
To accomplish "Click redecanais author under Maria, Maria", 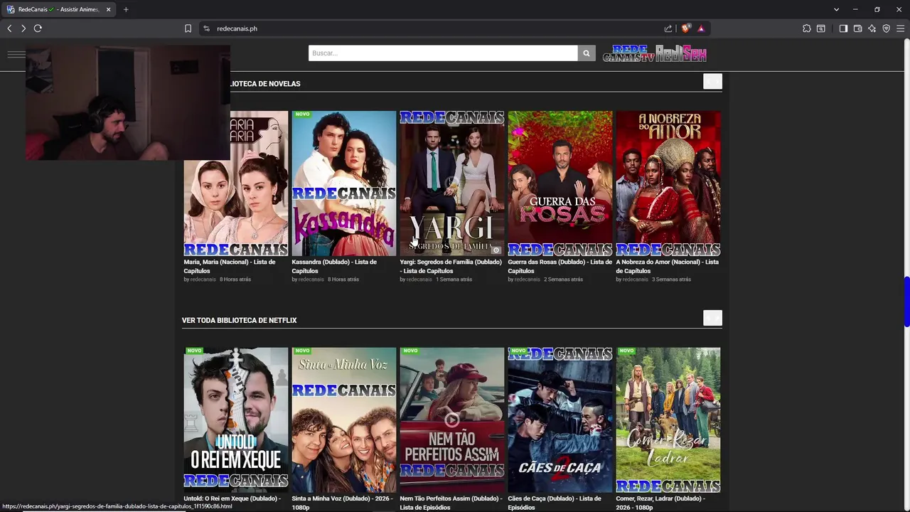I will [203, 279].
